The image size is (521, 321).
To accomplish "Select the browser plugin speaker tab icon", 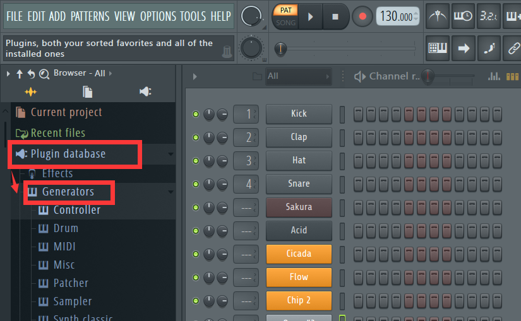I will click(x=145, y=91).
